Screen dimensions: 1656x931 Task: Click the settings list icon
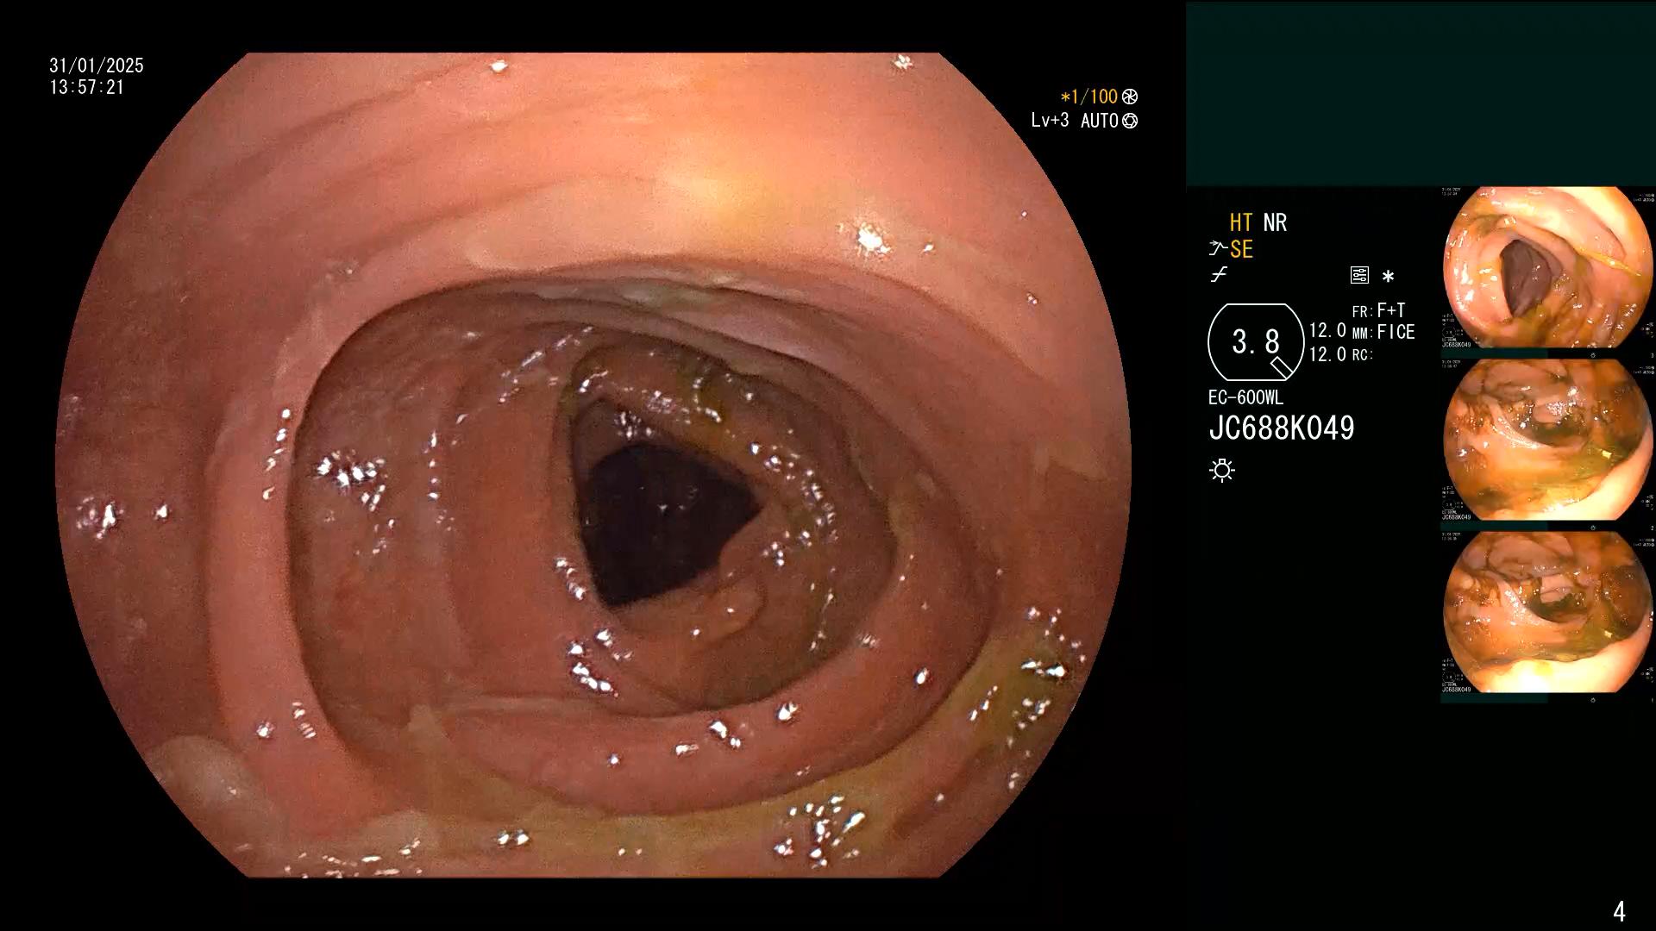(1359, 276)
